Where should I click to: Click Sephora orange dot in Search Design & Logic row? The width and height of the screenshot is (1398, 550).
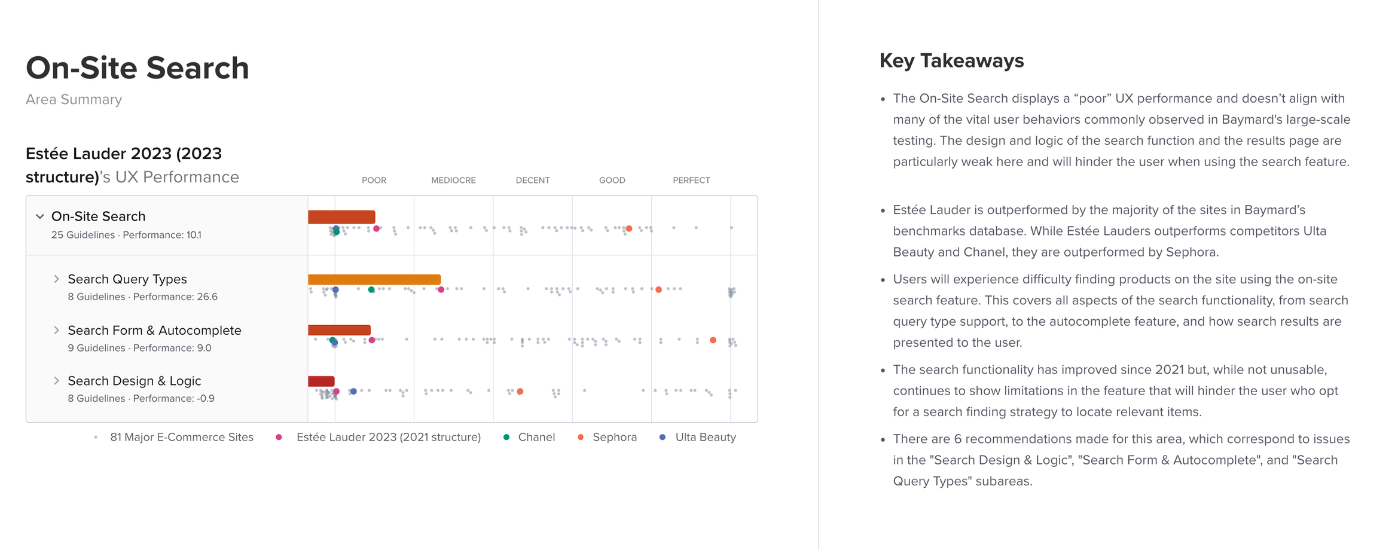[x=520, y=392]
